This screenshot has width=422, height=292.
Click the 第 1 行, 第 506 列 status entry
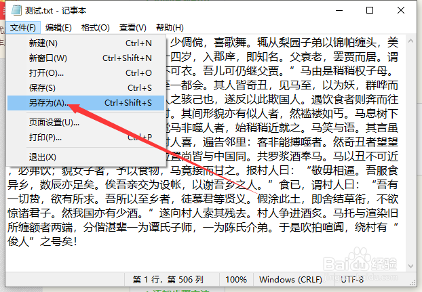[x=168, y=280]
